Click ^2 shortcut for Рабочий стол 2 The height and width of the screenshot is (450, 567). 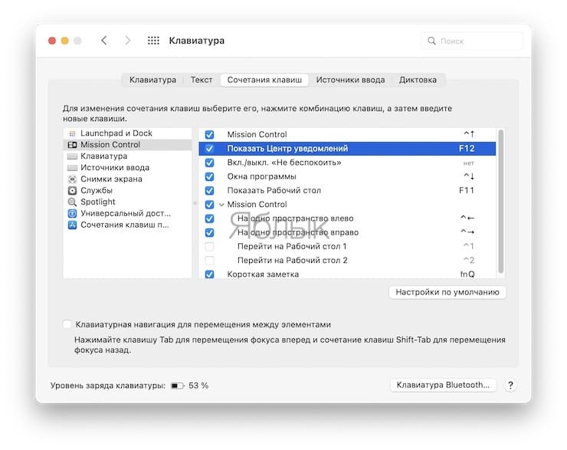pyautogui.click(x=469, y=261)
